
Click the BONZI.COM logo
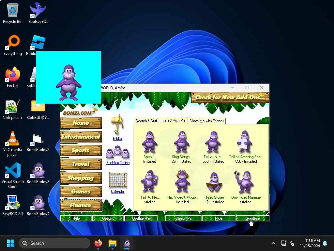tap(80, 112)
